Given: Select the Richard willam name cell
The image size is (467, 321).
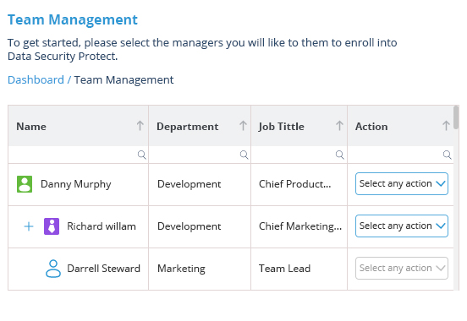Looking at the screenshot, I should tap(78, 226).
